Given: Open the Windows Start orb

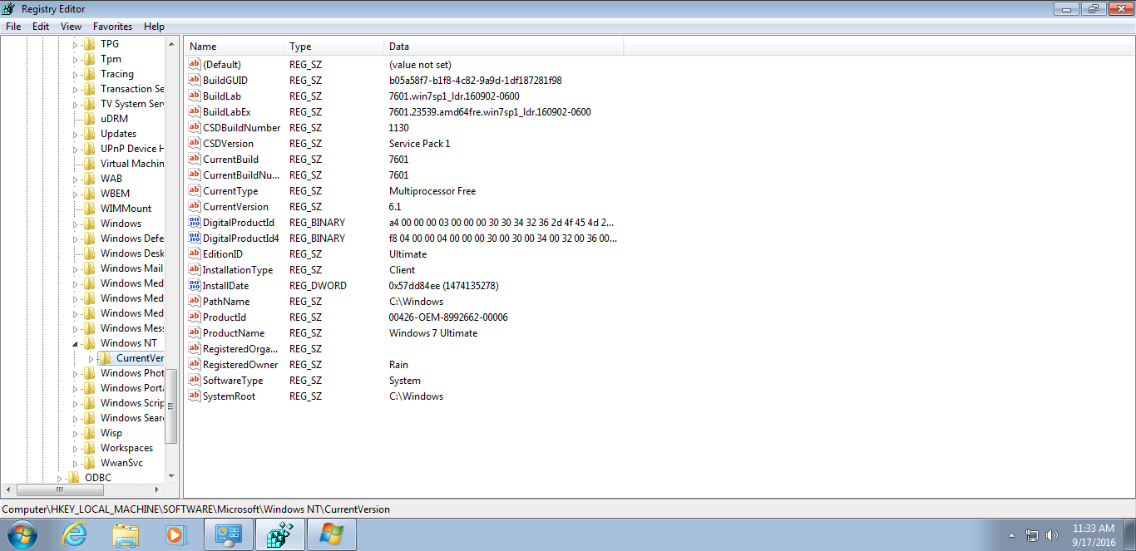Looking at the screenshot, I should (22, 534).
